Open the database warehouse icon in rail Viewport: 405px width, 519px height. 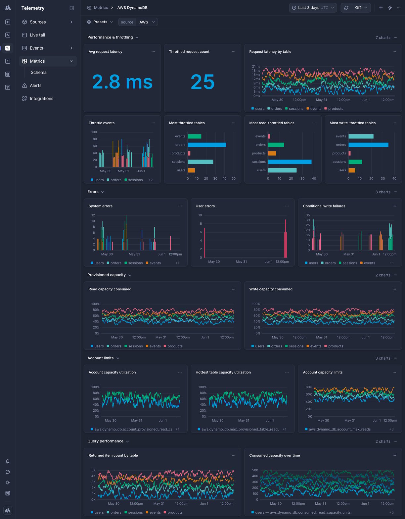pos(8,74)
